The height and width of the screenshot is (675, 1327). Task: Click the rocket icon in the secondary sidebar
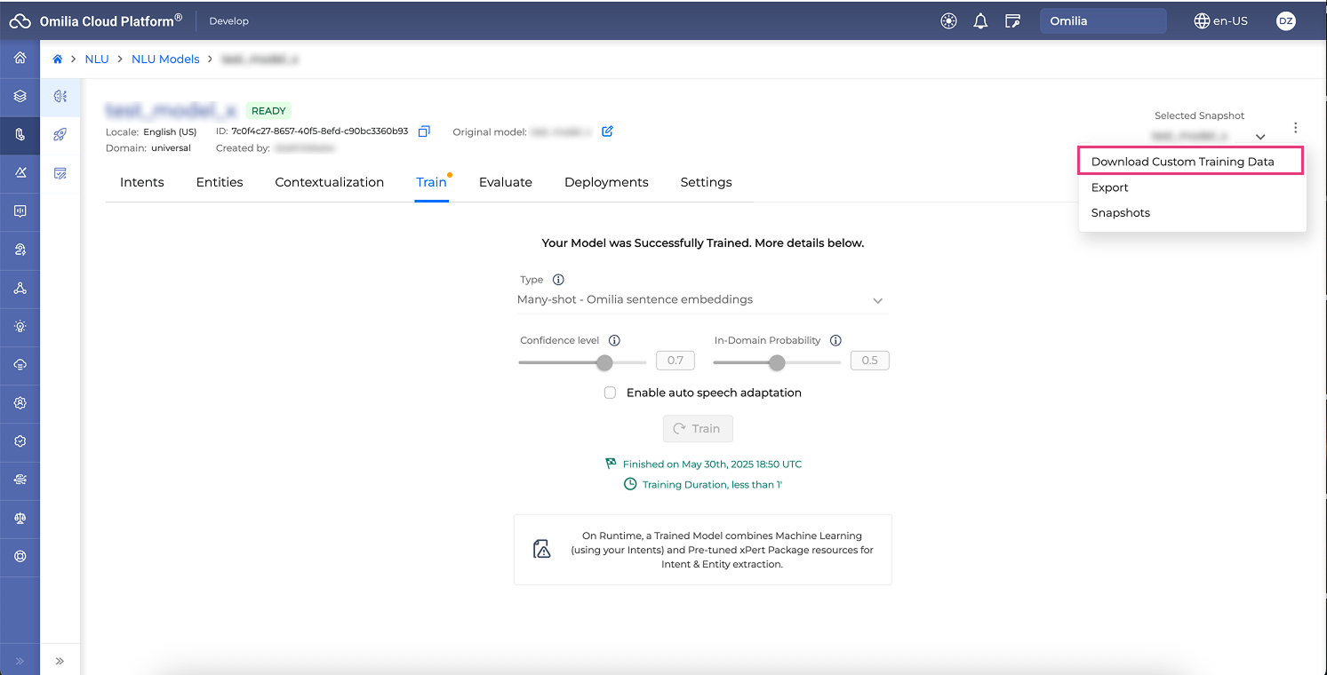click(x=60, y=135)
